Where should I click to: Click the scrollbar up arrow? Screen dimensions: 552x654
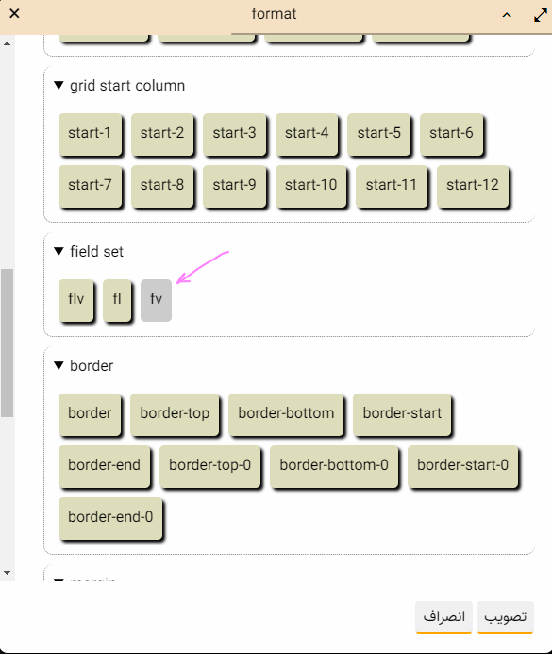(x=8, y=43)
